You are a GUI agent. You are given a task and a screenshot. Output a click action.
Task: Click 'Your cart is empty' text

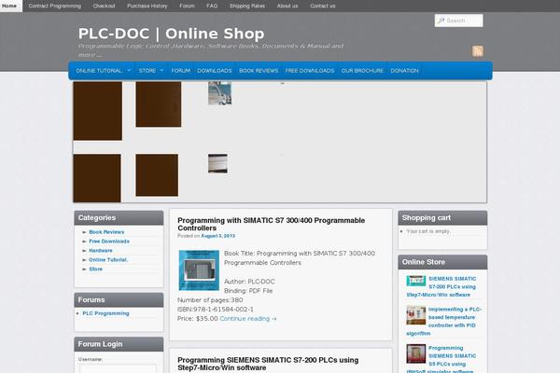coord(427,231)
